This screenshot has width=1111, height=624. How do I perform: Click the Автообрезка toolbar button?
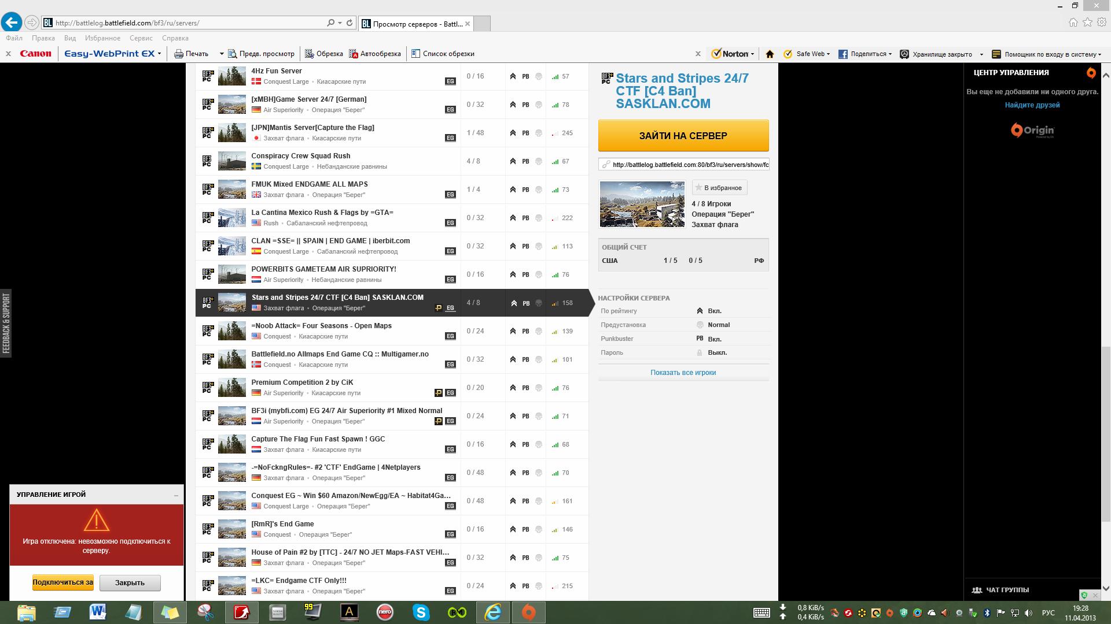click(x=375, y=54)
